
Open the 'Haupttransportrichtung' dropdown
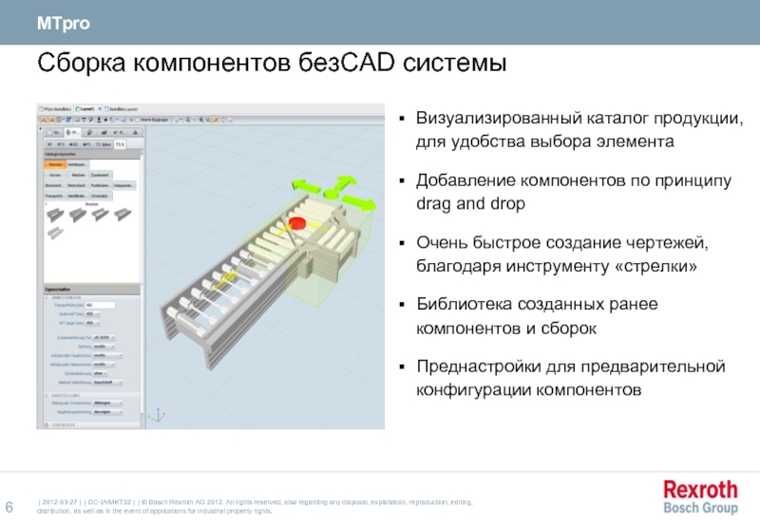point(107,412)
